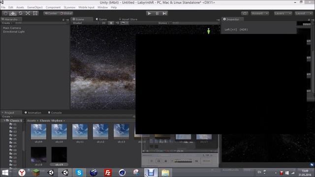Open the Project Create dropdown
The width and height of the screenshot is (315, 177).
(7, 117)
